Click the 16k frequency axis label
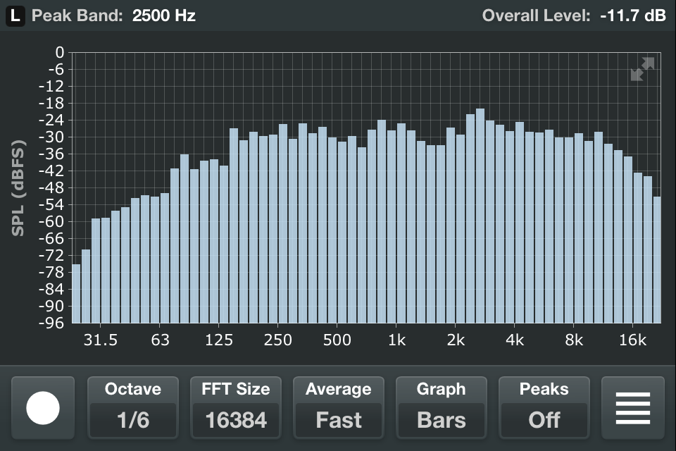The width and height of the screenshot is (676, 451). click(x=632, y=341)
